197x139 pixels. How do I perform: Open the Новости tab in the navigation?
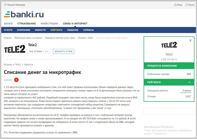(40, 30)
